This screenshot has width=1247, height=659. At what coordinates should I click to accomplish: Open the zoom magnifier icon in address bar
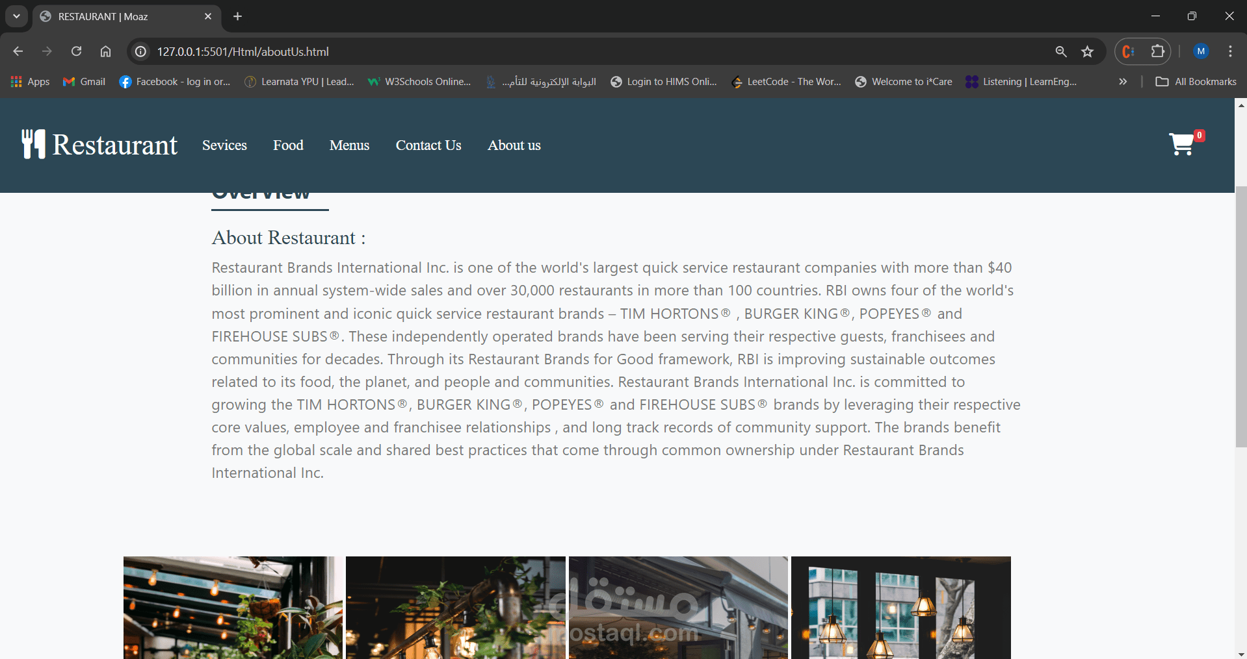point(1061,51)
